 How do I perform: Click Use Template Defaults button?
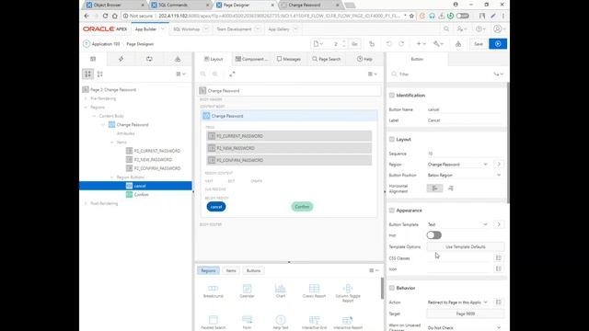(466, 247)
